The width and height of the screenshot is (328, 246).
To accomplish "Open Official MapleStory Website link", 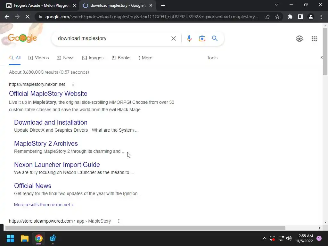I will [48, 94].
